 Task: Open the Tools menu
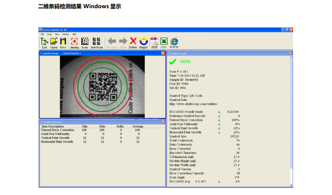(50, 34)
